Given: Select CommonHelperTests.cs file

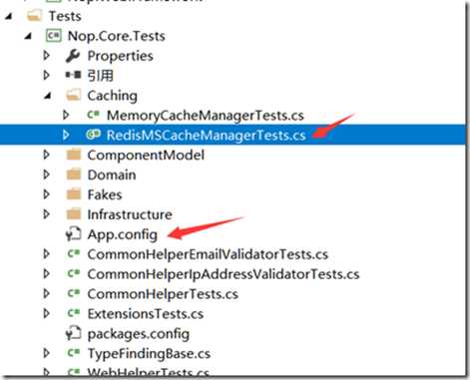Looking at the screenshot, I should (163, 294).
